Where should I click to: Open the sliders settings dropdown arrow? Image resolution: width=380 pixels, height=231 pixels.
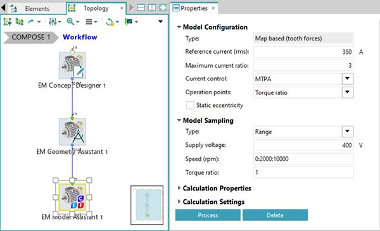60,22
